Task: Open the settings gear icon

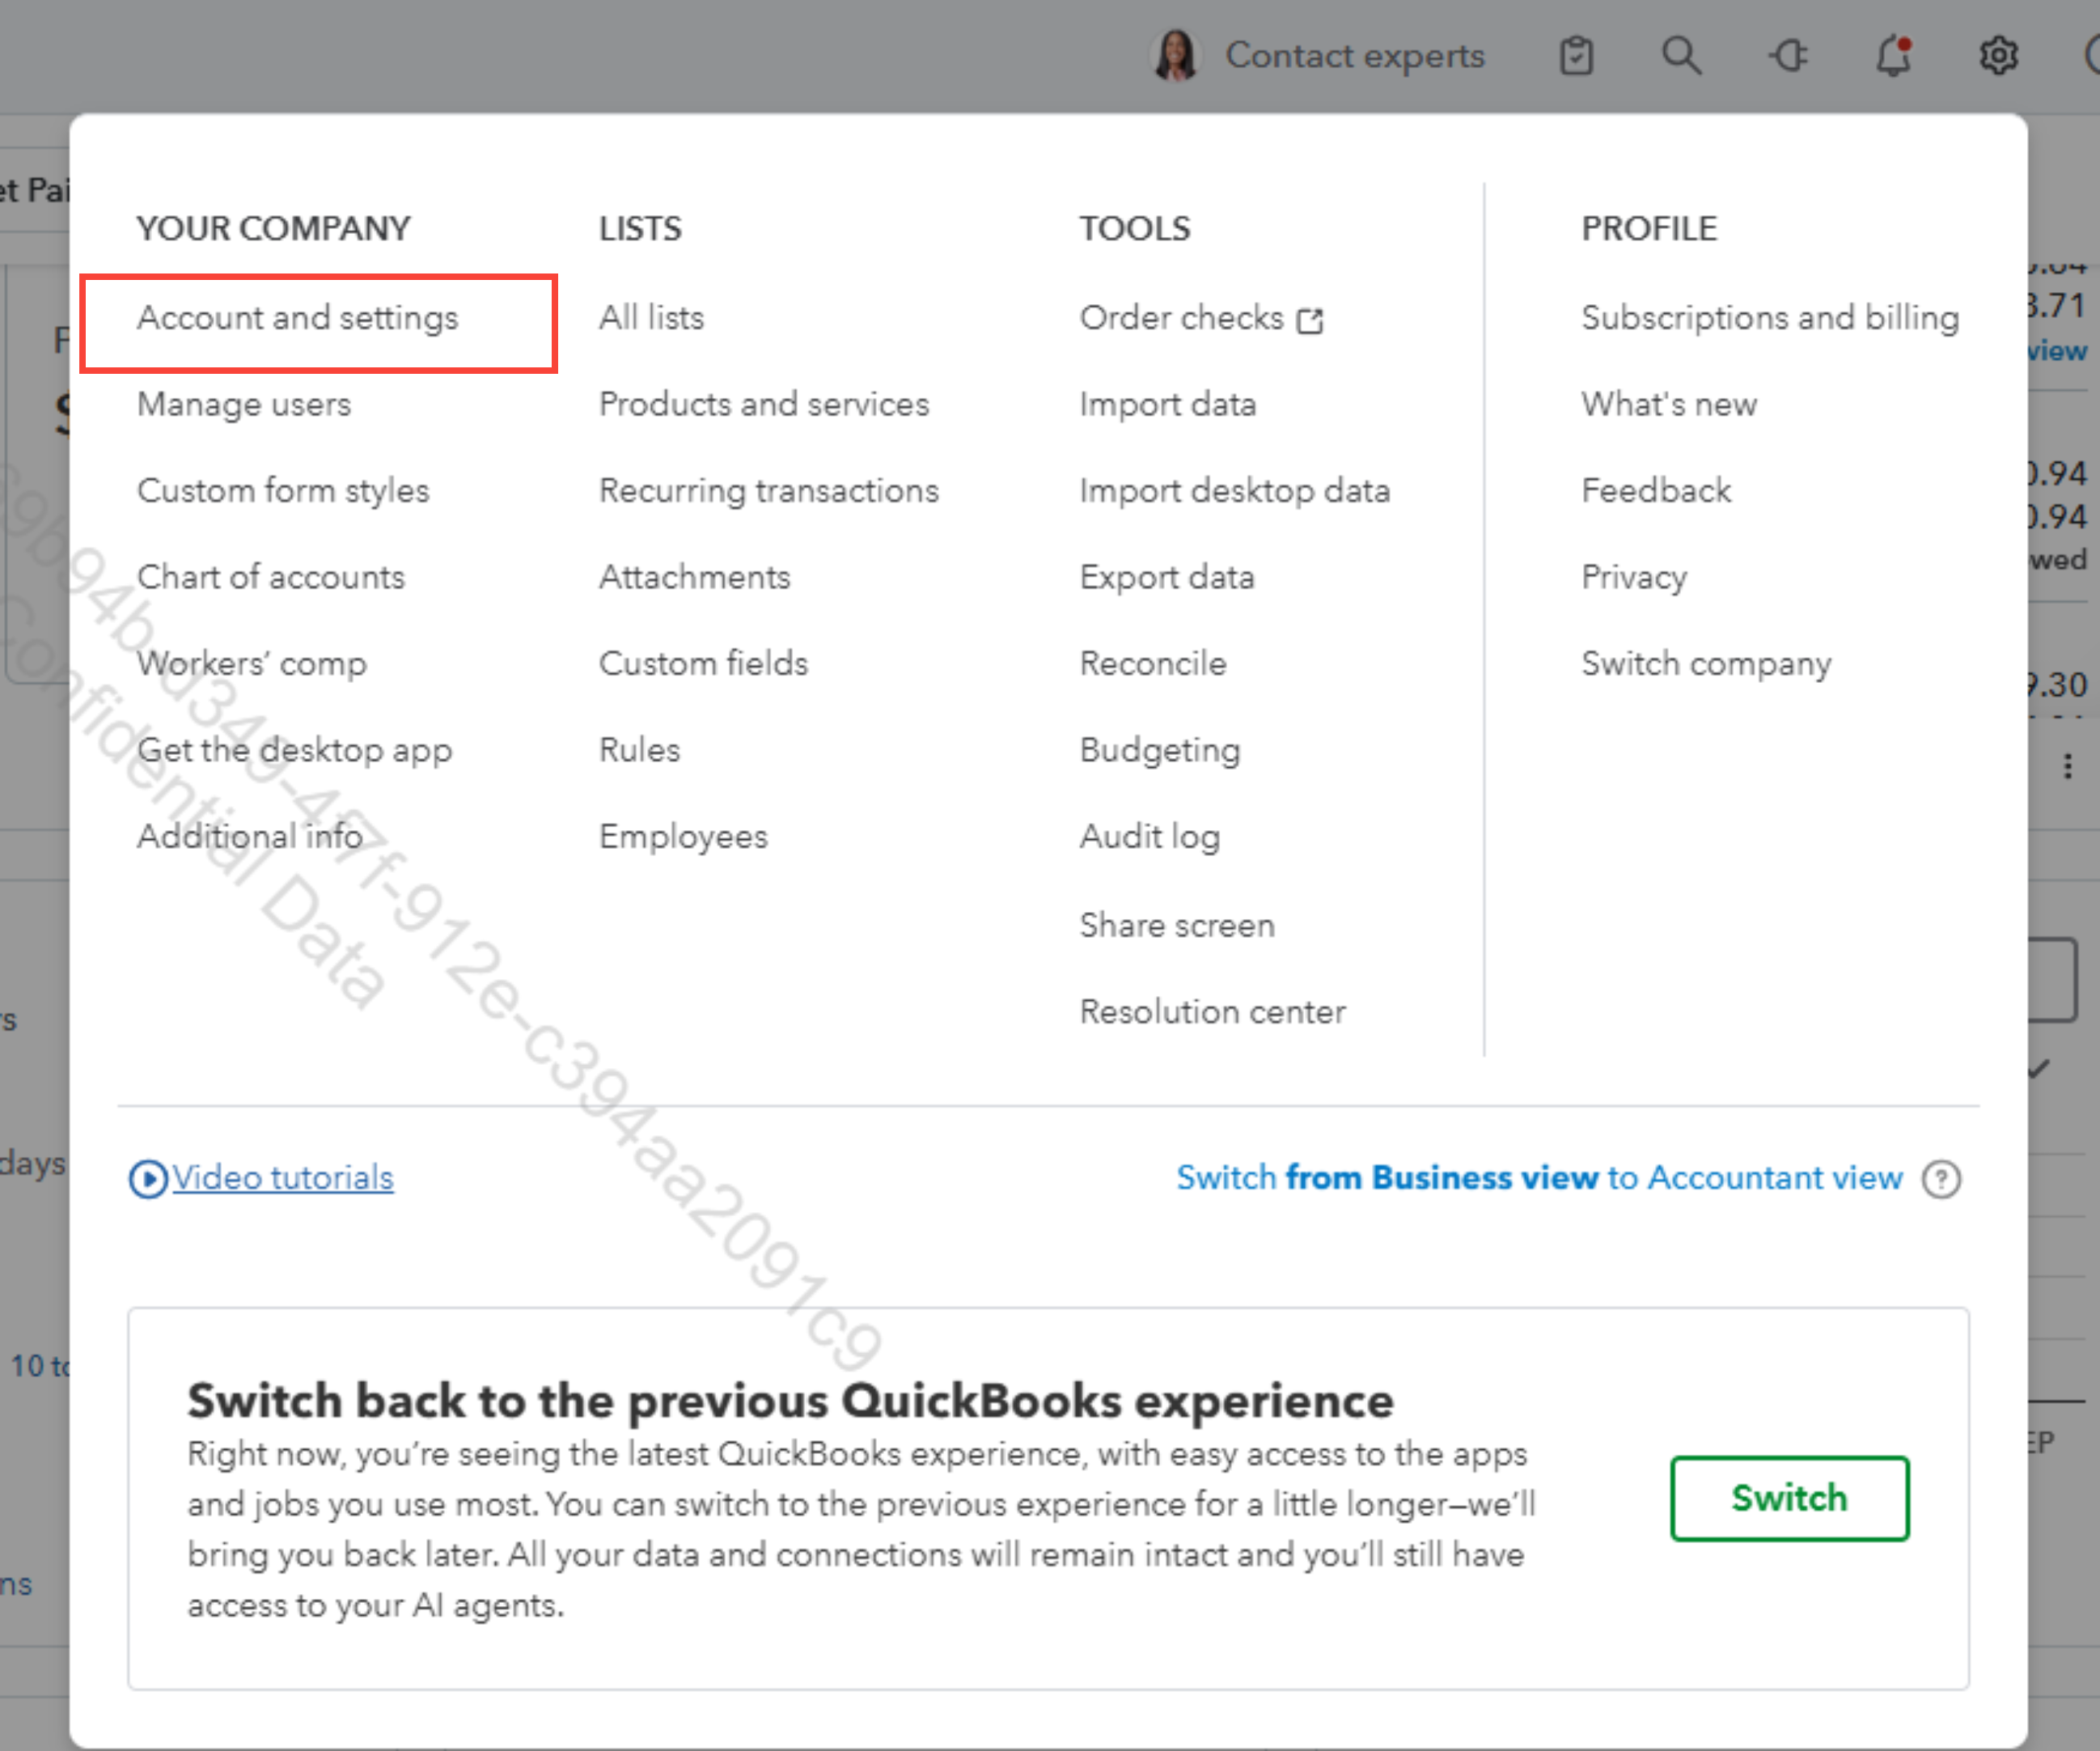Action: pos(1998,56)
